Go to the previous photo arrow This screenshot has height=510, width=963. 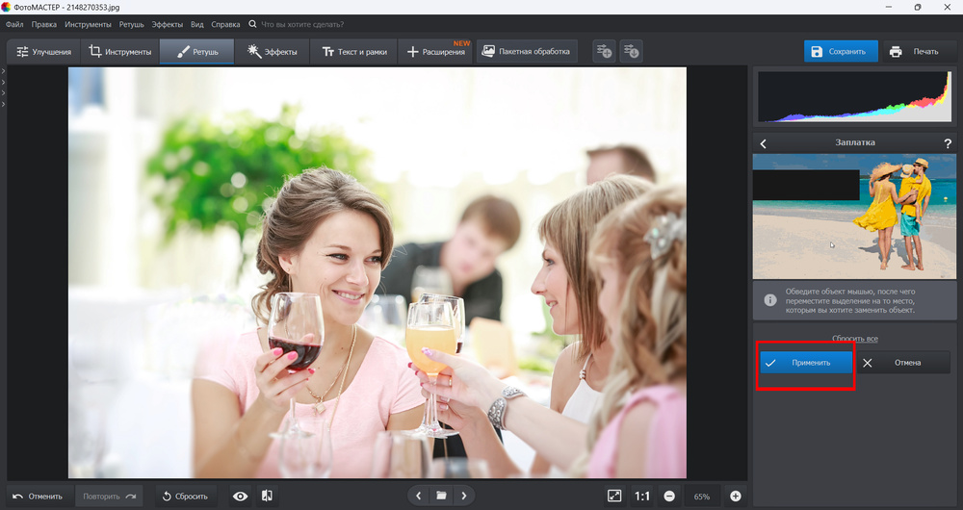point(418,496)
